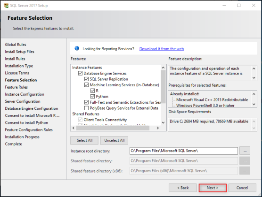Click the Database Engine Configuration step
The width and height of the screenshot is (262, 197).
tap(32, 108)
